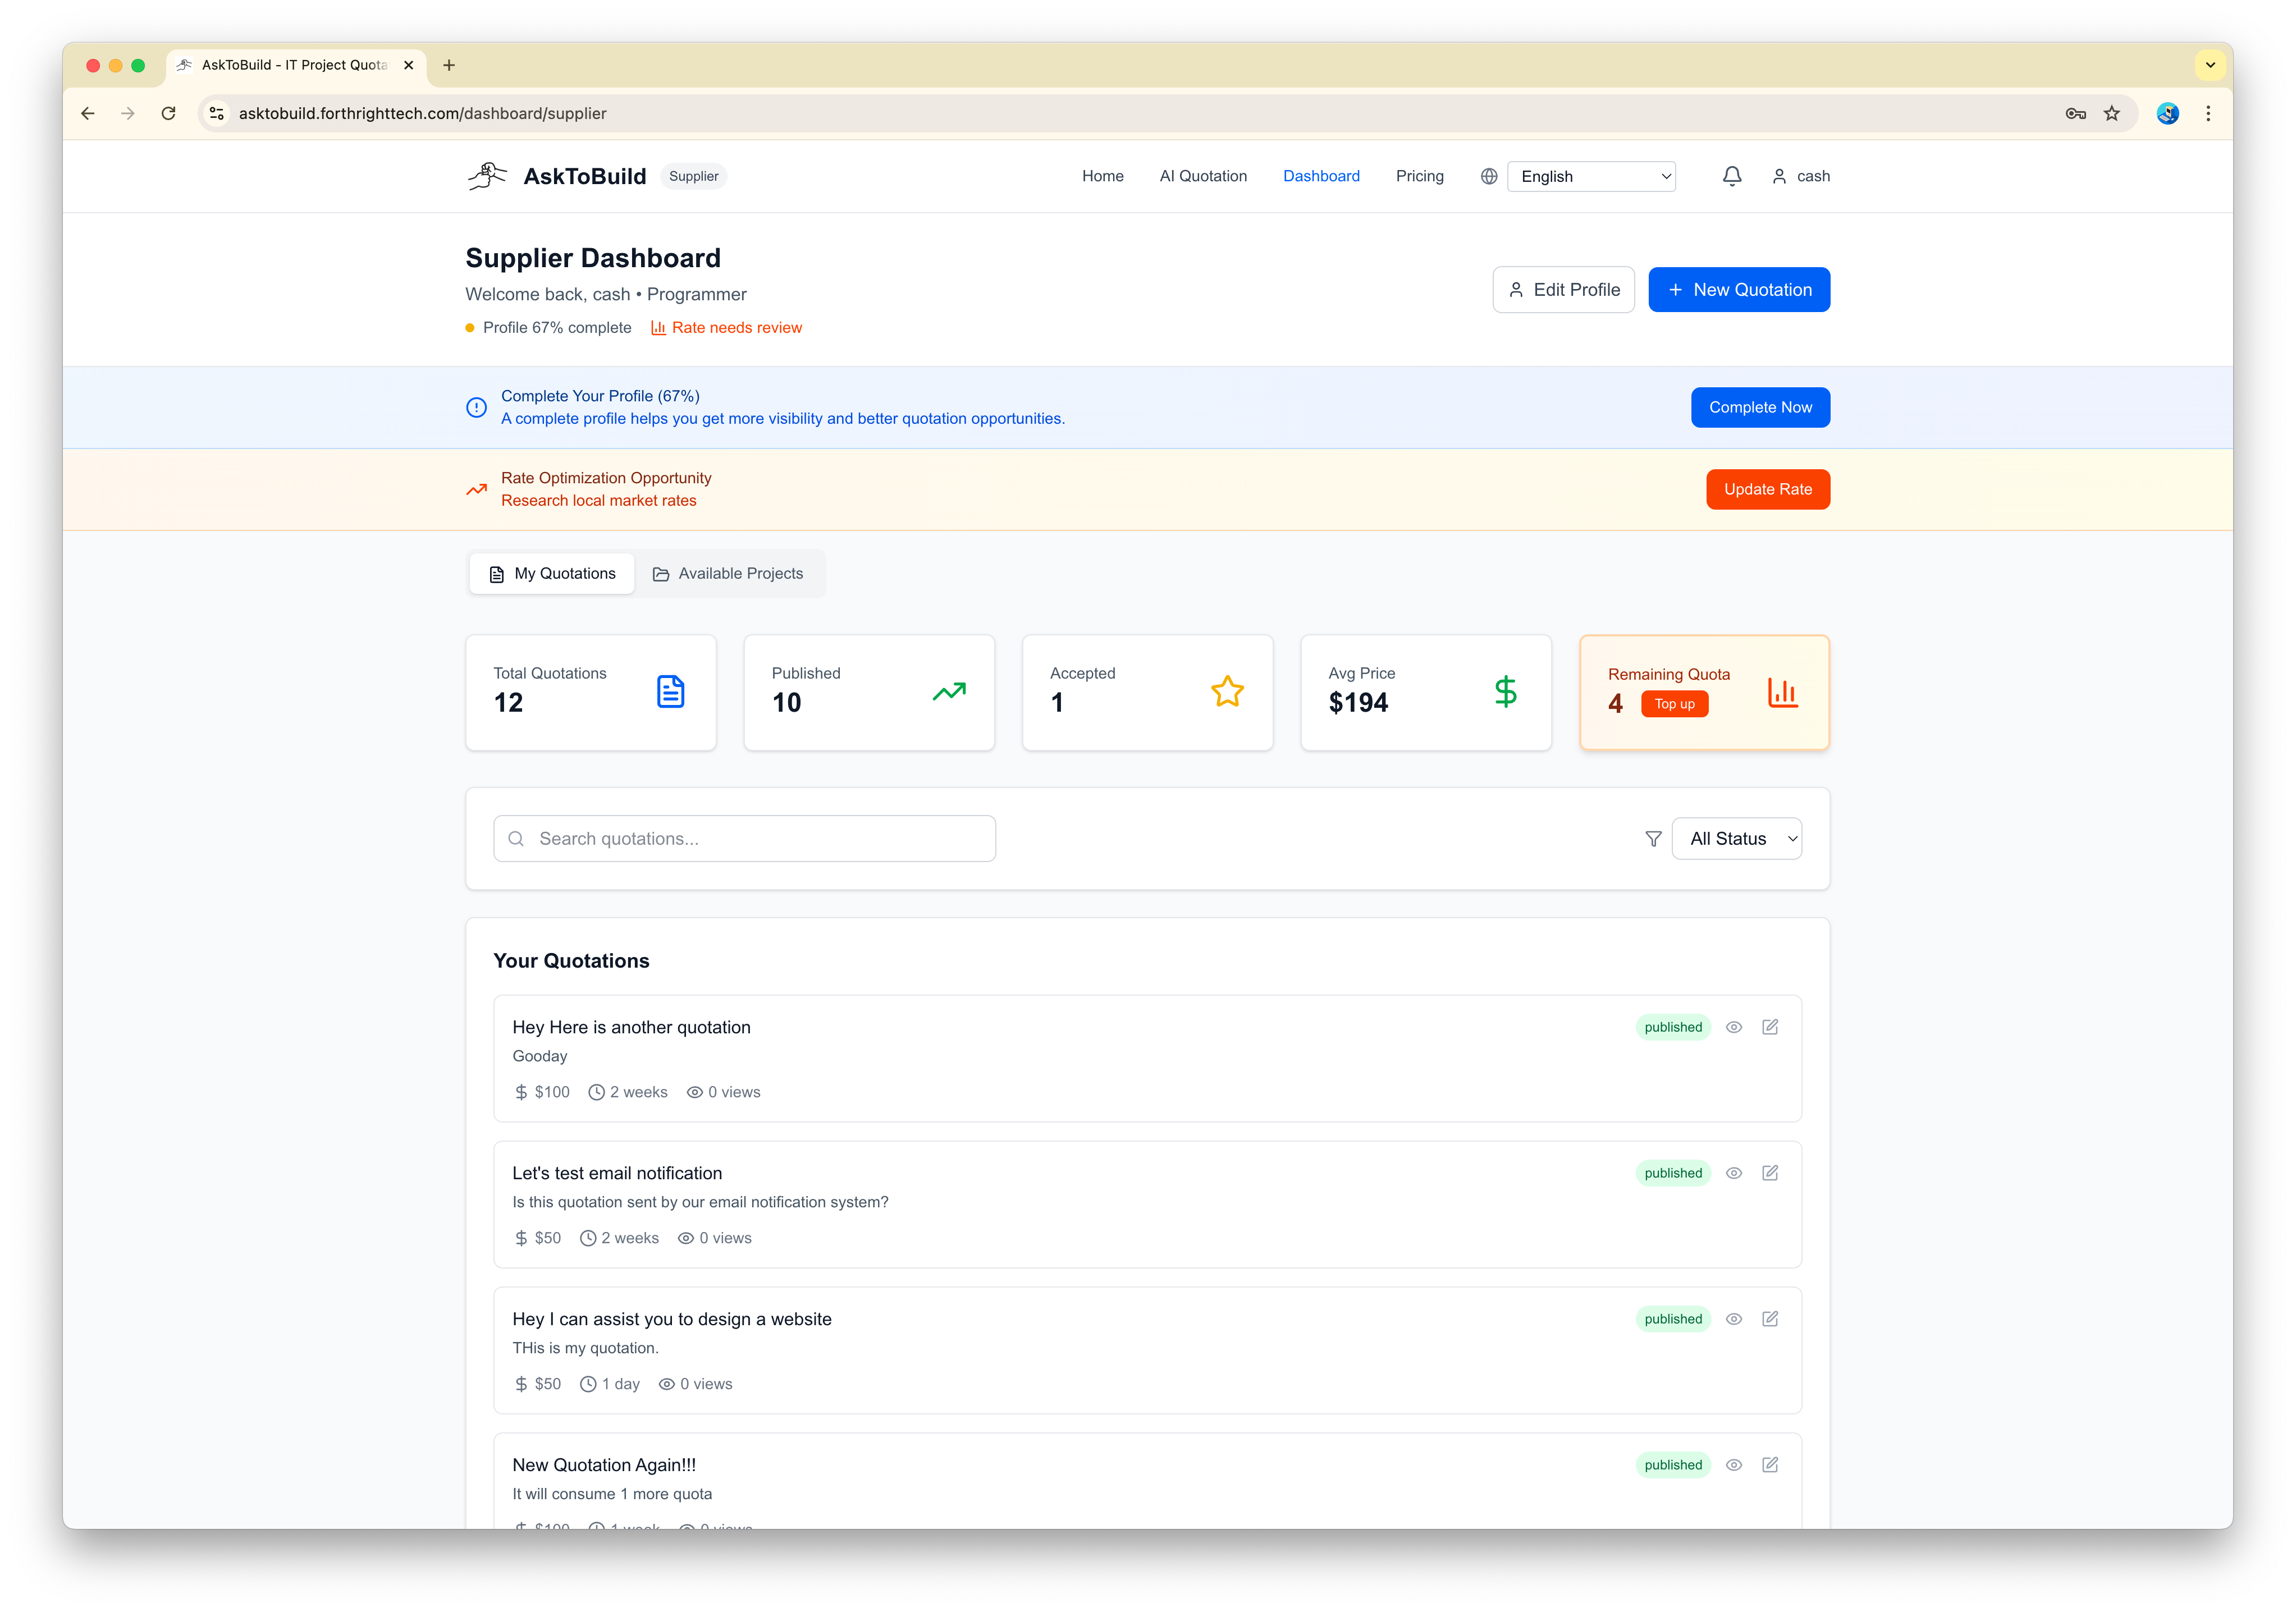Bookmark this page with the star
The image size is (2296, 1612).
click(2111, 113)
